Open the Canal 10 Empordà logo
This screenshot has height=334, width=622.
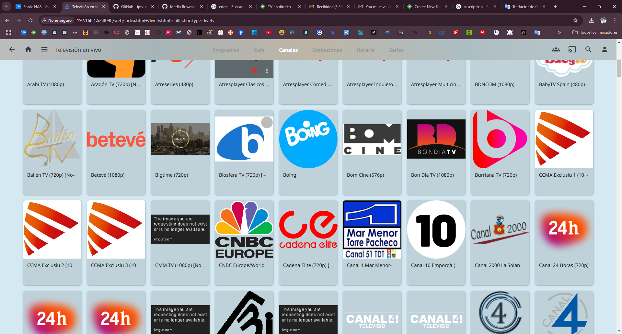[436, 229]
